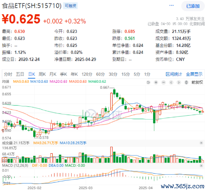Click the tallest red volume bar
Viewport: 207px width, 192px height.
pyautogui.click(x=111, y=155)
